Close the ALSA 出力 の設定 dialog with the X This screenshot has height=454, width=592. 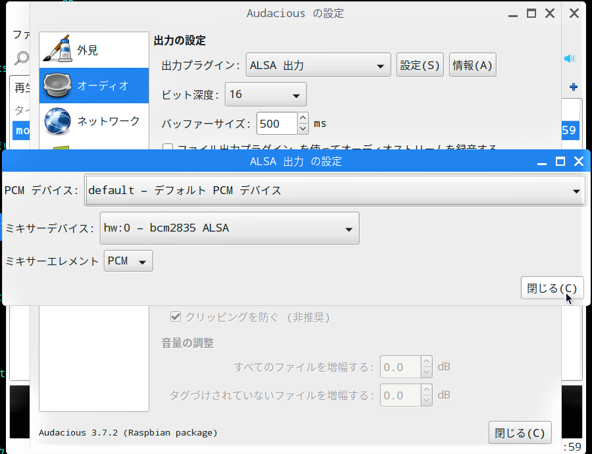pos(579,162)
